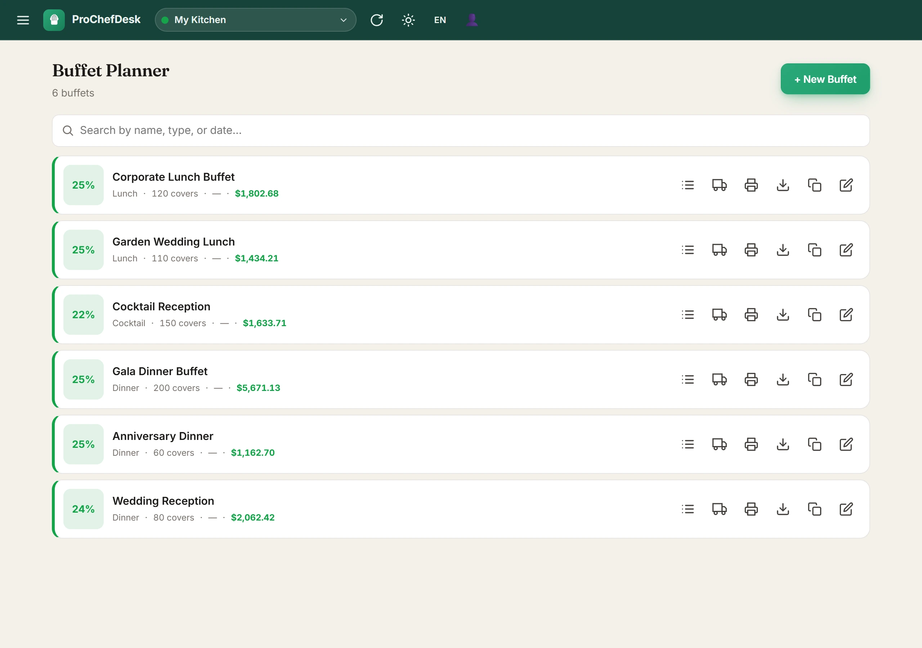The image size is (922, 648).
Task: Click the 24% badge on Wedding Reception
Action: point(84,509)
